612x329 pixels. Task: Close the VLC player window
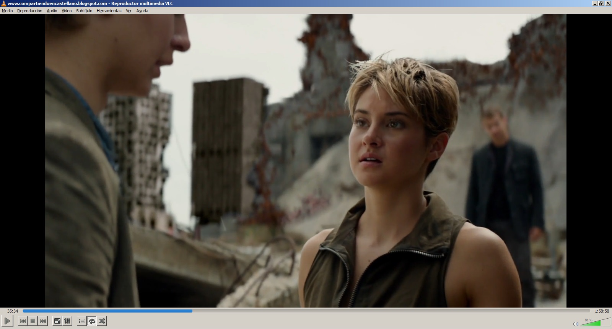[608, 3]
